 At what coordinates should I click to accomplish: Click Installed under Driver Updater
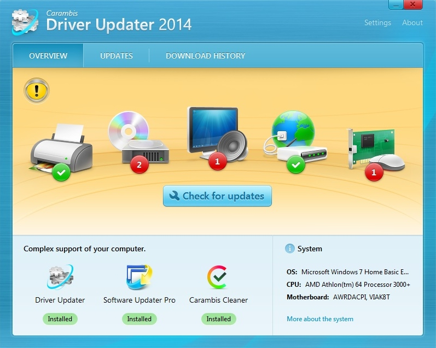(x=60, y=319)
